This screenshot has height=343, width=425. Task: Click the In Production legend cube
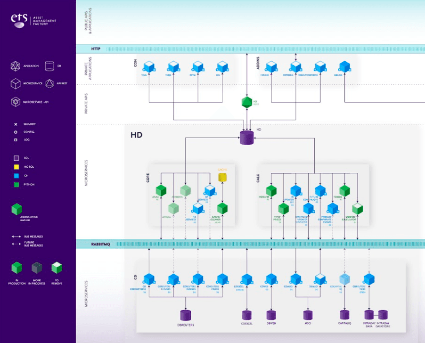pos(17,268)
